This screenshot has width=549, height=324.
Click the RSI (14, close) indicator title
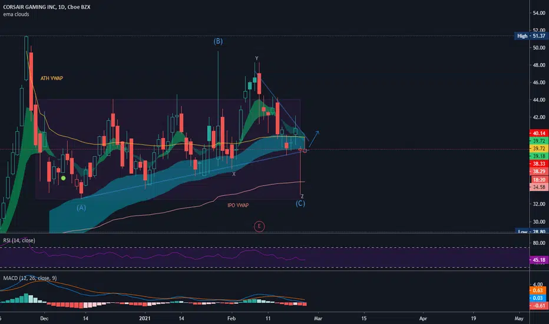19,240
